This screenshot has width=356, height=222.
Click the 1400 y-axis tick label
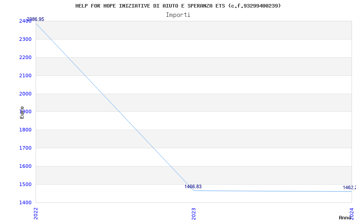pyautogui.click(x=25, y=202)
